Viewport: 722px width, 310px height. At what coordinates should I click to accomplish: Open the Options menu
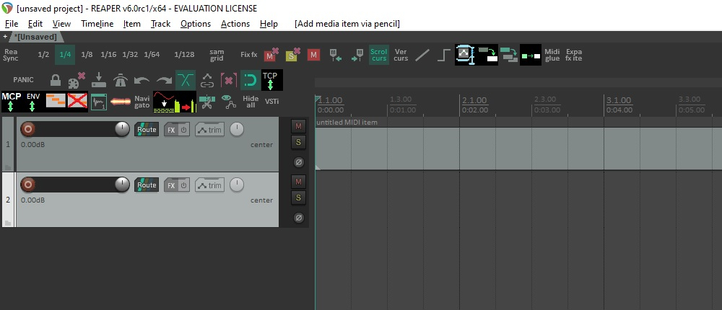click(x=196, y=24)
